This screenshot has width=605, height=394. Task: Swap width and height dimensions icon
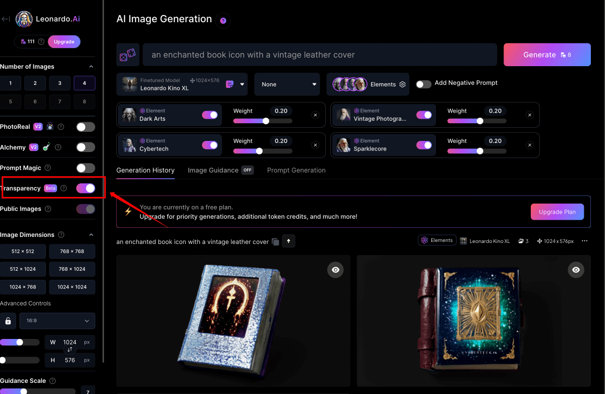tap(70, 350)
